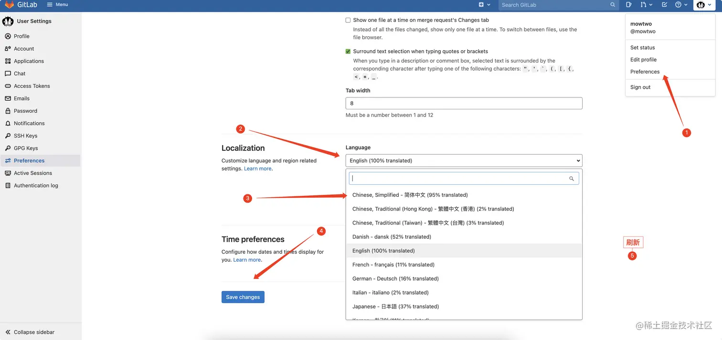Image resolution: width=722 pixels, height=340 pixels.
Task: Open the issues icon in top bar
Action: tap(629, 5)
